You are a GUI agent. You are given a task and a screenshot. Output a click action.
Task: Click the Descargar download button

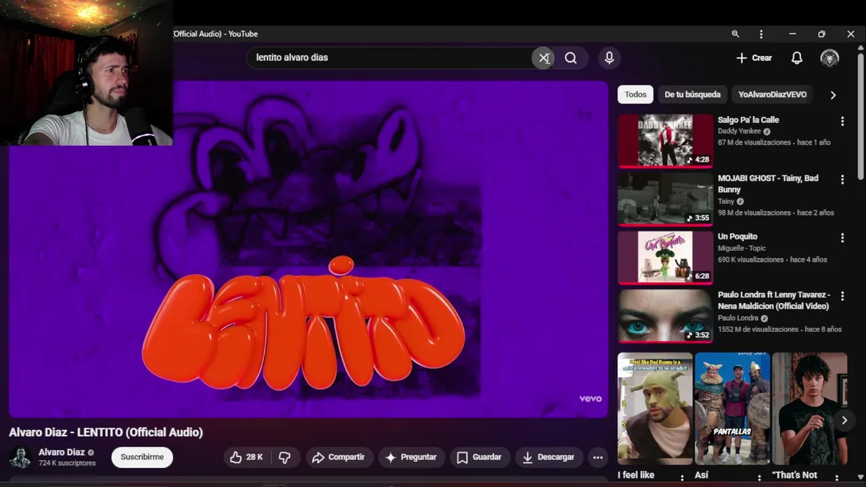549,457
